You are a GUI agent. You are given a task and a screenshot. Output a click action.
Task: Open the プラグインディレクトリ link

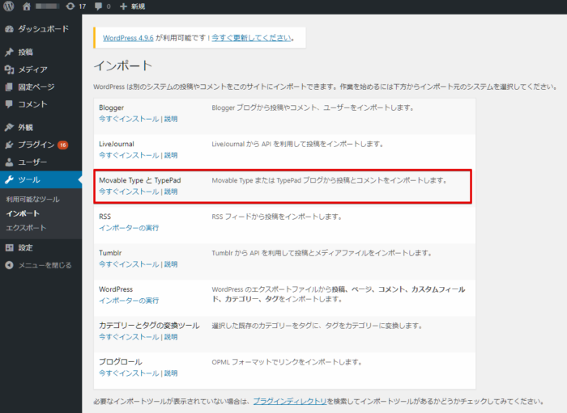[x=290, y=401]
